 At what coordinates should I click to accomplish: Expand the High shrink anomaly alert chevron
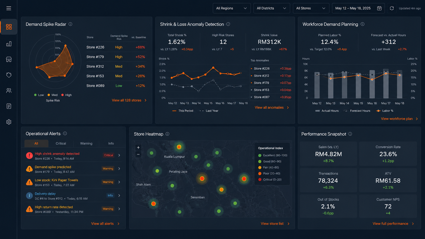click(x=119, y=155)
